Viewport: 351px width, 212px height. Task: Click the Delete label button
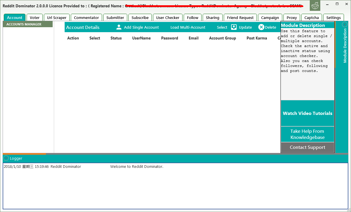point(271,27)
